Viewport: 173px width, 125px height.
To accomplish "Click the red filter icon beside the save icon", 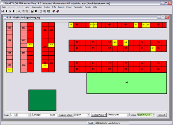I will [27, 11].
